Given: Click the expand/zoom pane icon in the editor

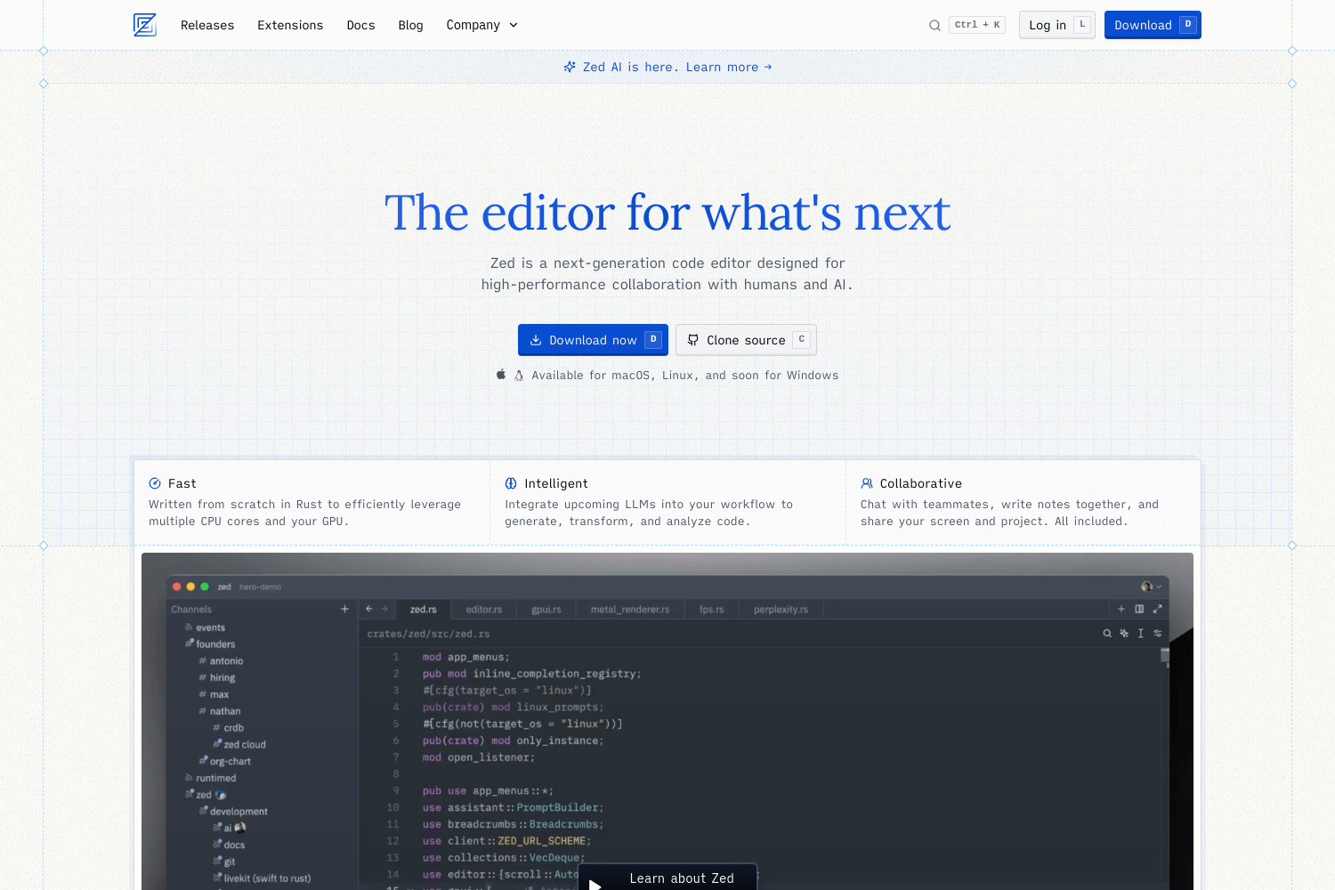Looking at the screenshot, I should coord(1158,609).
